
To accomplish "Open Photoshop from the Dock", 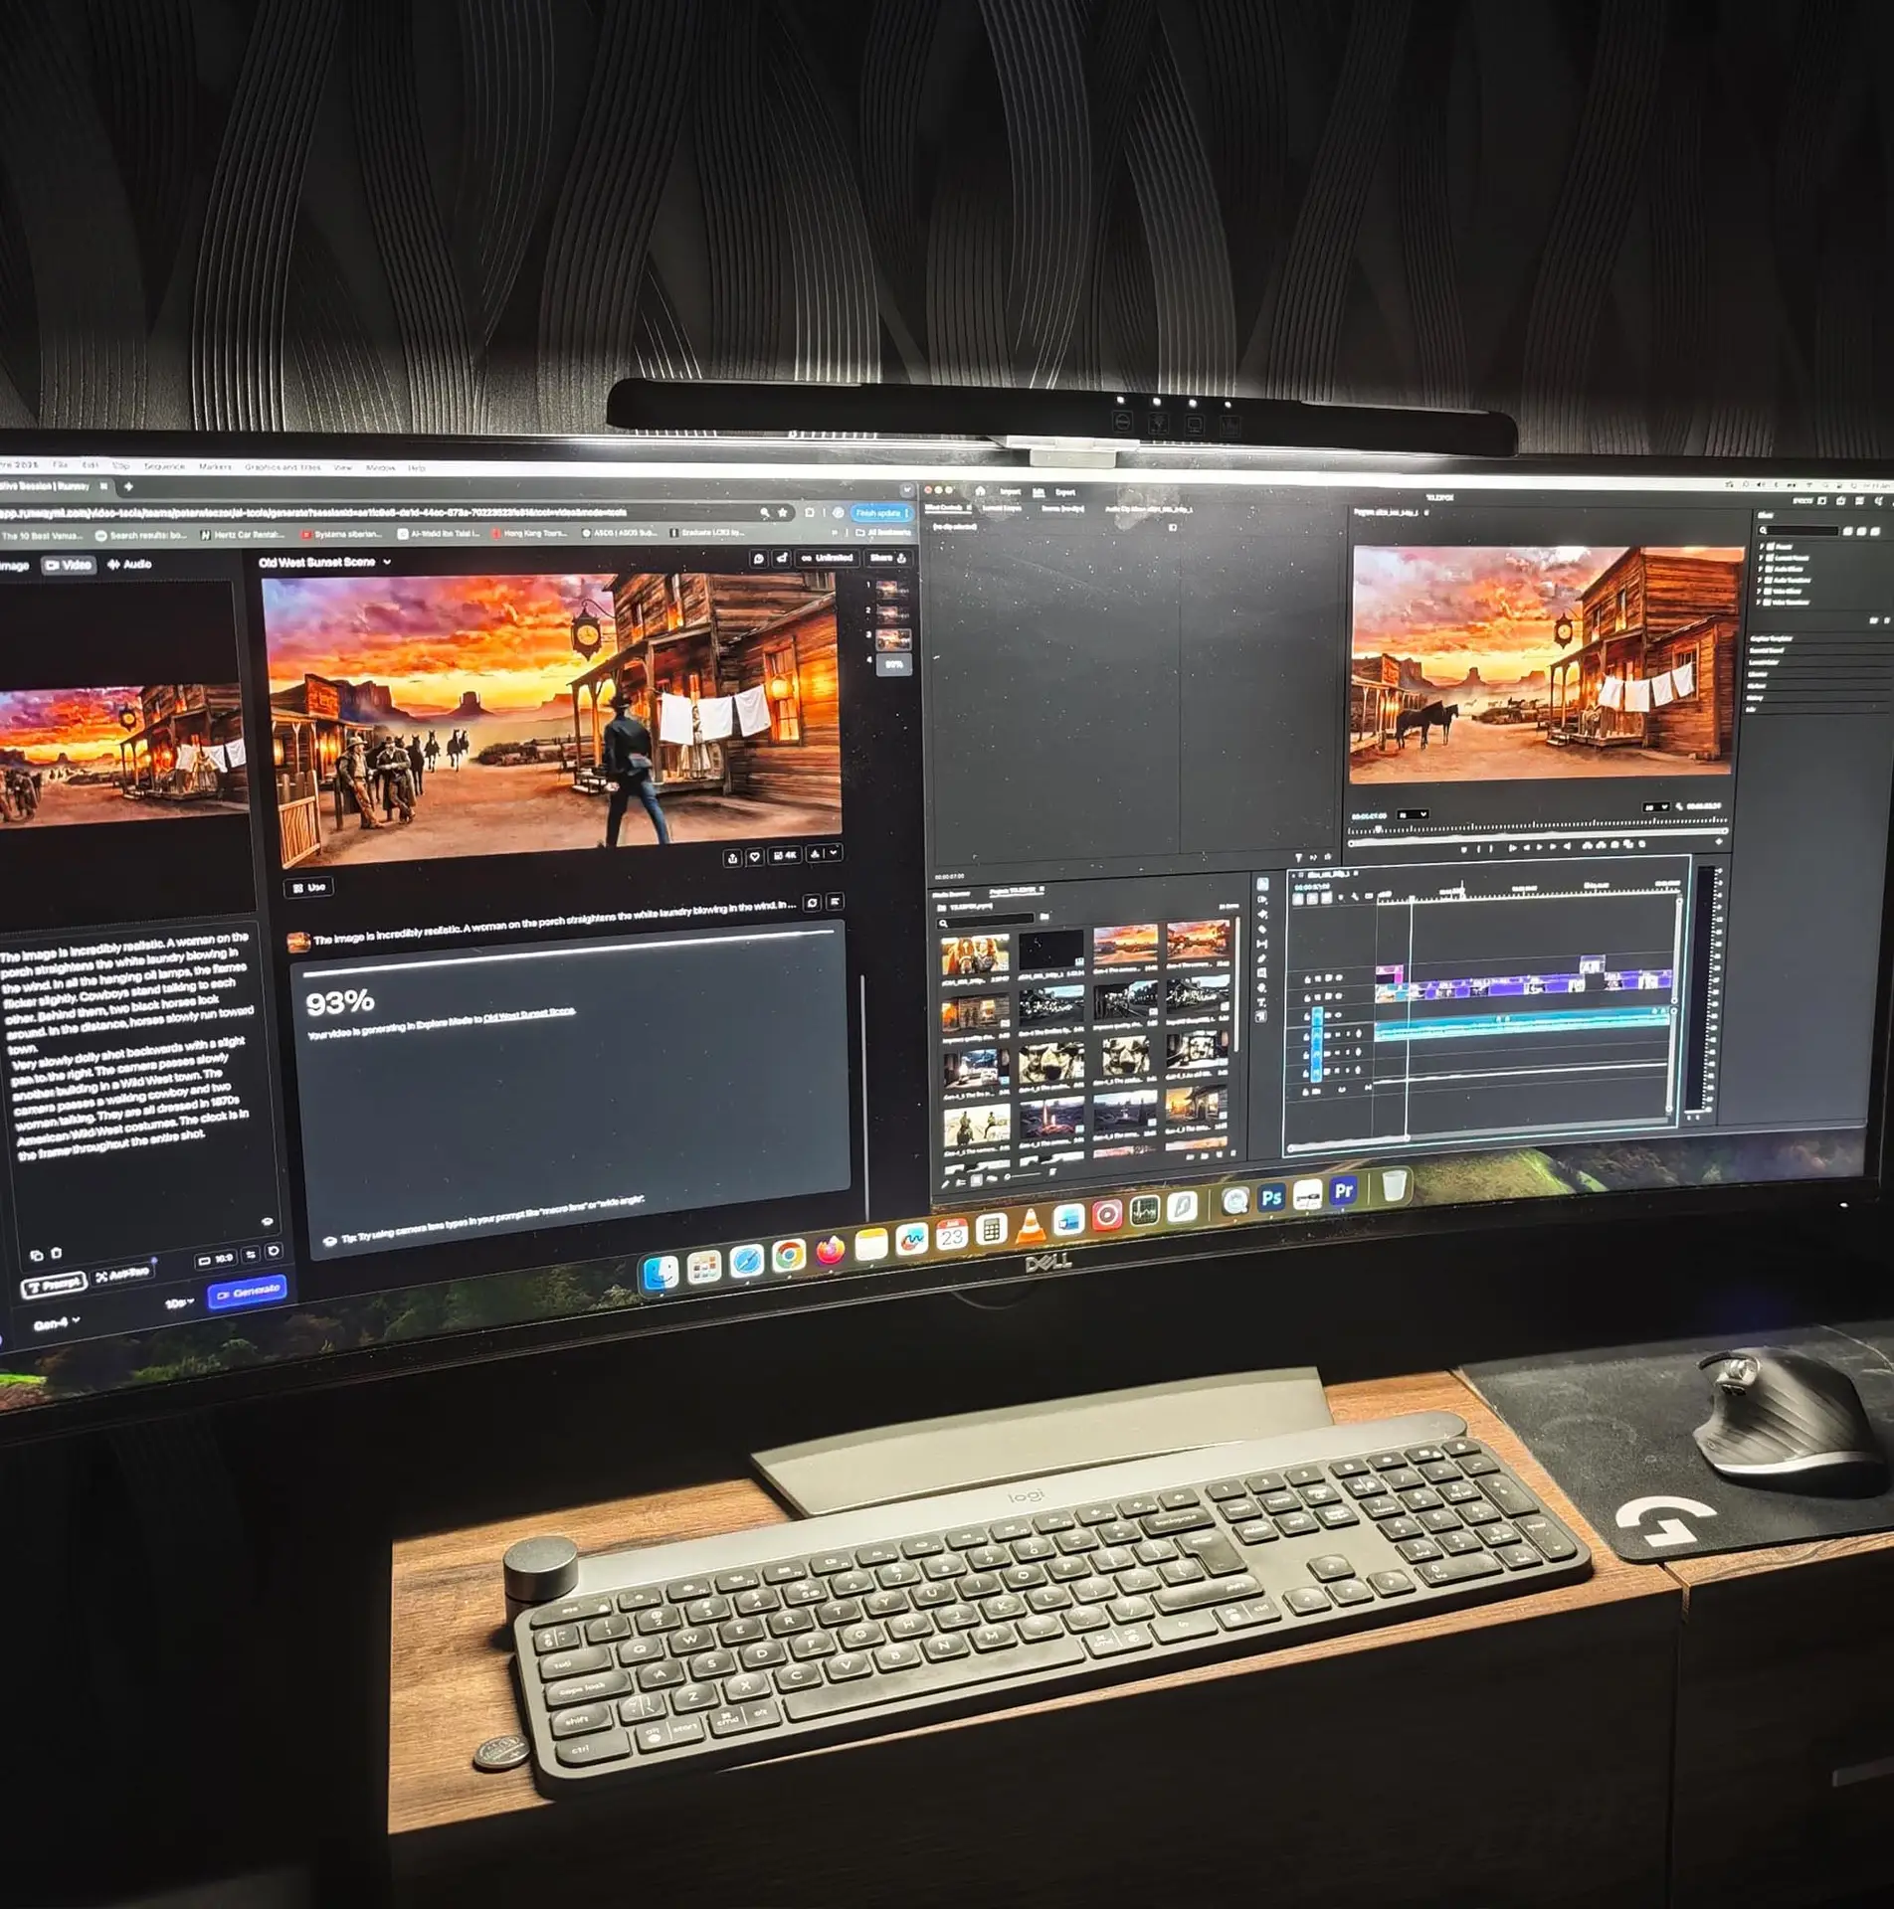I will pyautogui.click(x=1270, y=1198).
